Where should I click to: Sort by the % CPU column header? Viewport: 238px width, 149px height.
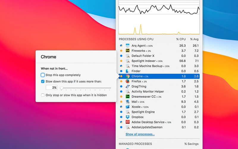181,39
